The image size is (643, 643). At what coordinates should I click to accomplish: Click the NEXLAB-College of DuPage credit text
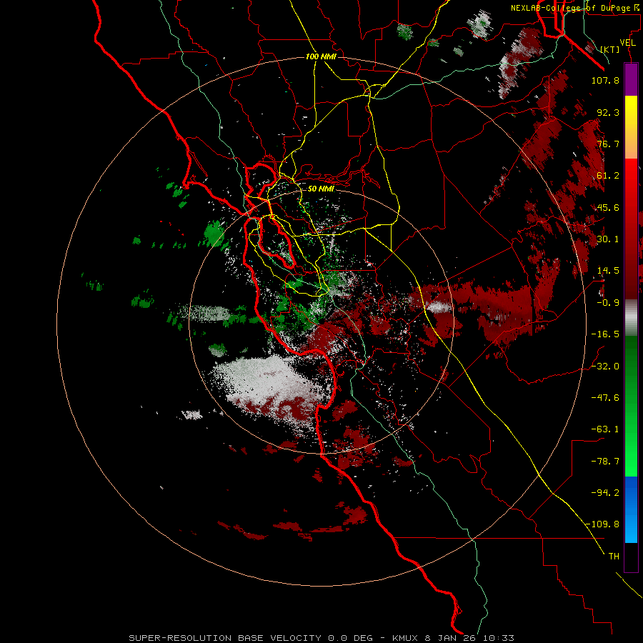click(577, 8)
